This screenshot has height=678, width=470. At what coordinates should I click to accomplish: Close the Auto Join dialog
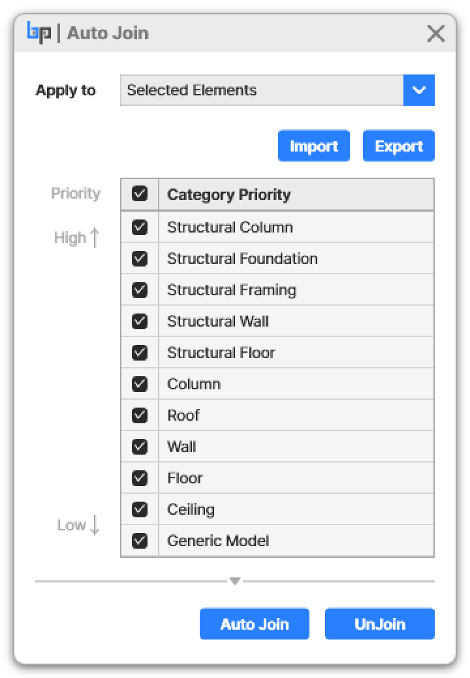(x=435, y=33)
